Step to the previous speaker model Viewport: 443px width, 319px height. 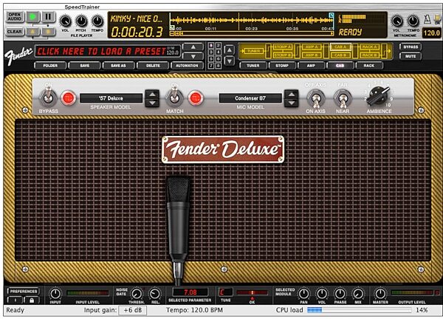pyautogui.click(x=152, y=95)
